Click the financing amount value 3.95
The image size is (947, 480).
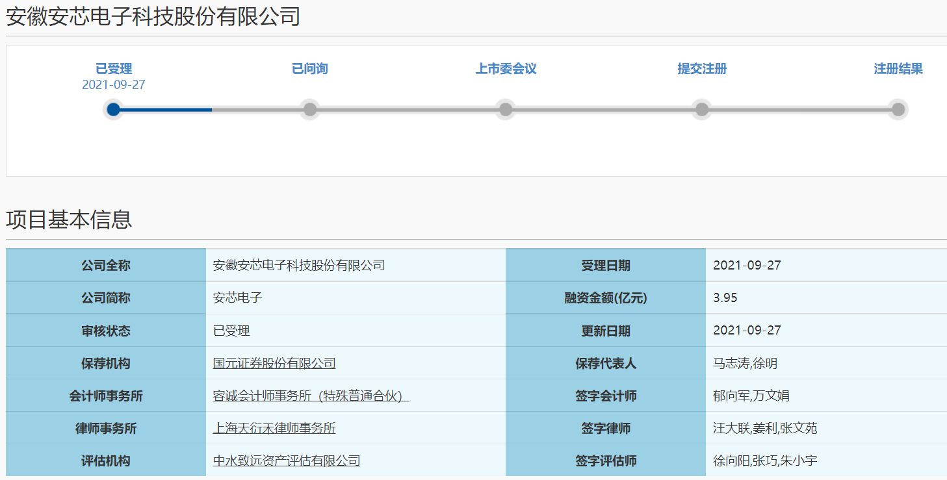[x=725, y=298]
